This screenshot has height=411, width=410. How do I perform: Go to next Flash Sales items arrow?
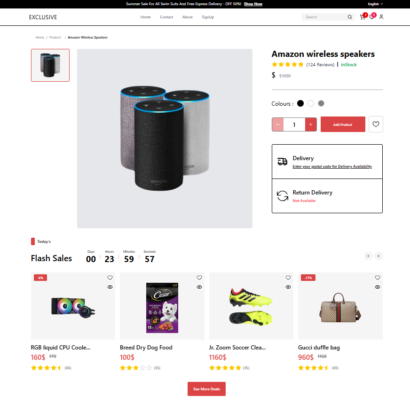coord(378,256)
